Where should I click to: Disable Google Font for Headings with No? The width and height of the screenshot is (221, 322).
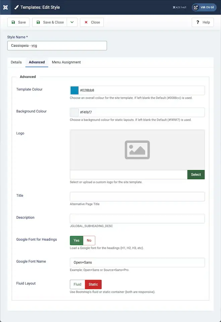point(89,240)
